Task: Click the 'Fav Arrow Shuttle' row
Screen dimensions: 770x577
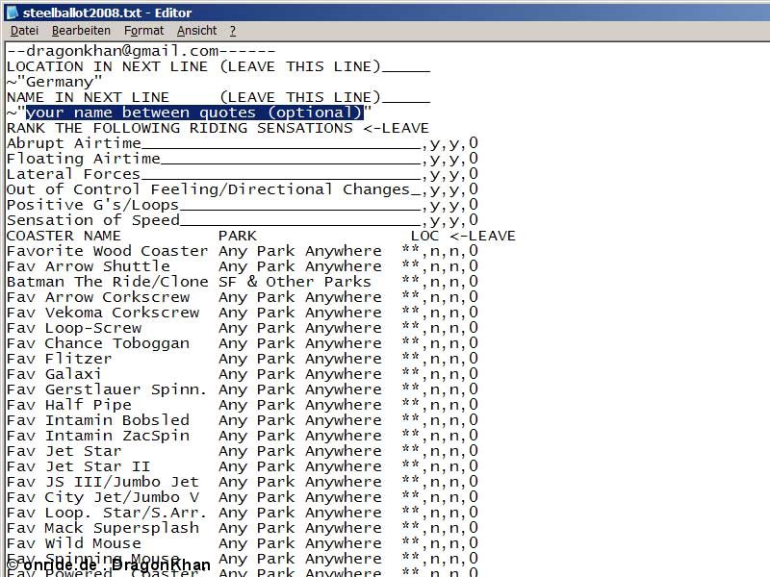Action: click(243, 266)
